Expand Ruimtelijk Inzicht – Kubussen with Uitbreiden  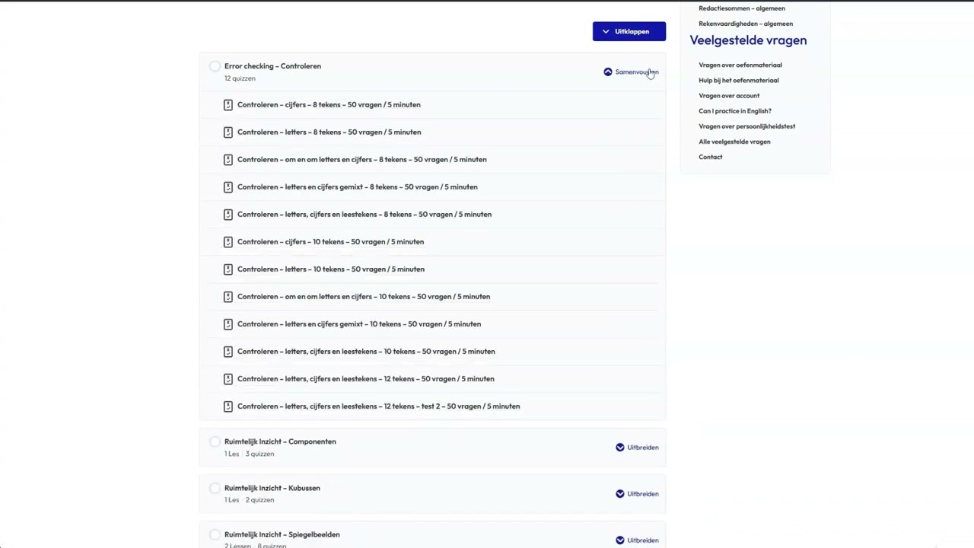pyautogui.click(x=637, y=494)
